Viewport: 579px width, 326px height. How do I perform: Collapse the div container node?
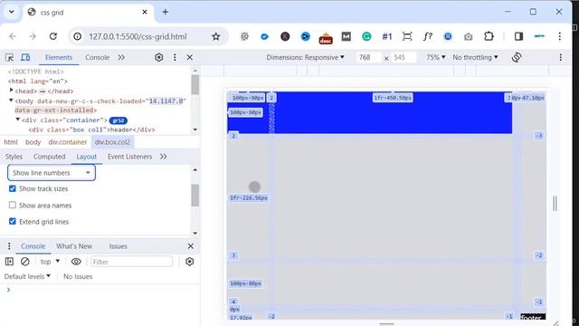[x=18, y=119]
